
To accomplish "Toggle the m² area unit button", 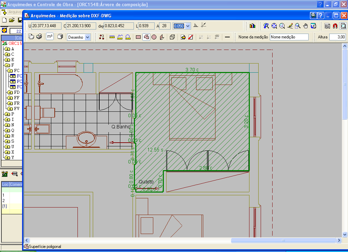I will (x=50, y=37).
